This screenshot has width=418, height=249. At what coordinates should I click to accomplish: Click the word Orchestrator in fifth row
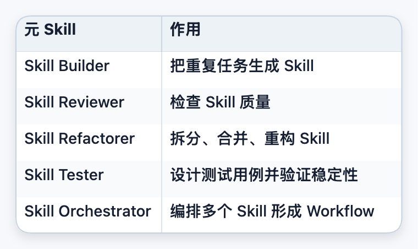(105, 211)
